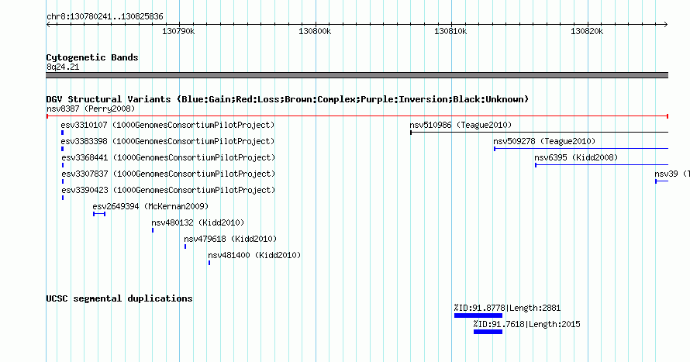Select the nsv481400 (Kidd2010) label
The height and width of the screenshot is (362, 690).
pos(254,255)
